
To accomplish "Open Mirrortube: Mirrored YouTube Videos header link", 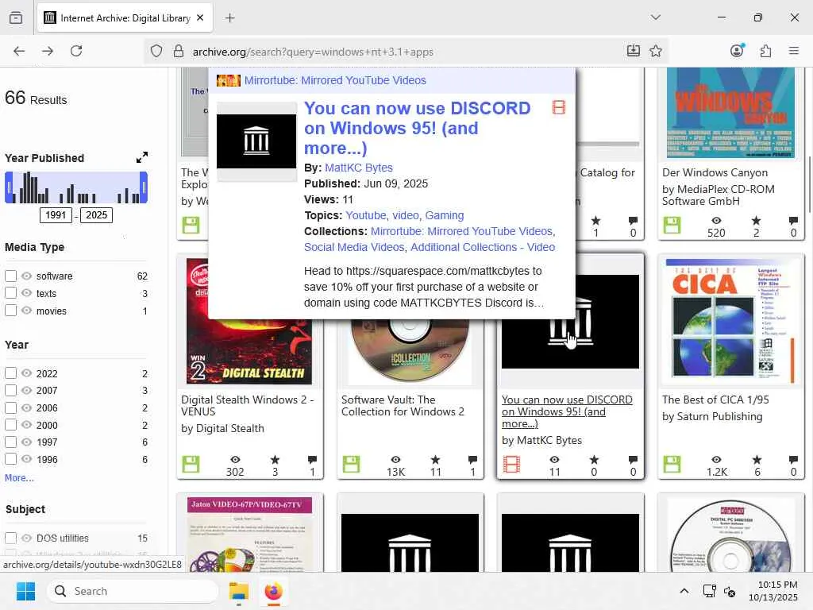I will (335, 80).
